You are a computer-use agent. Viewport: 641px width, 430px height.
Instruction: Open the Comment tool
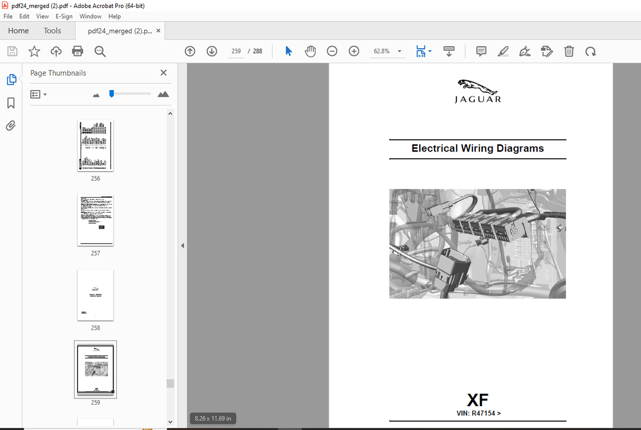(x=481, y=51)
